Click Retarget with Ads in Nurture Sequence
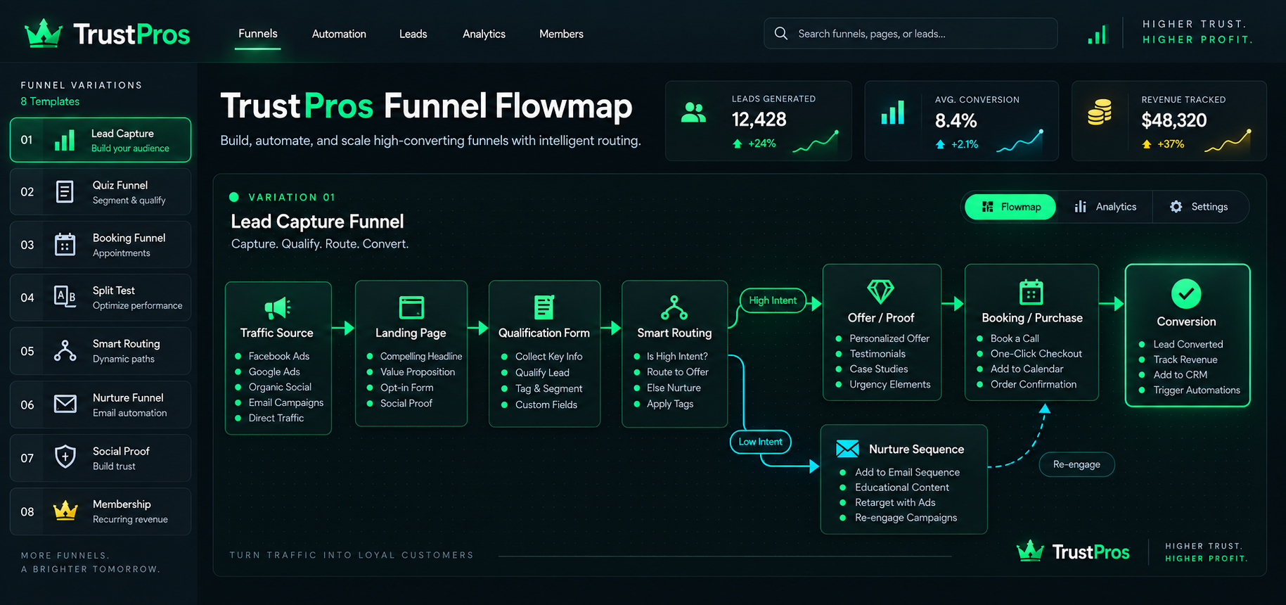This screenshot has height=605, width=1286. tap(895, 502)
